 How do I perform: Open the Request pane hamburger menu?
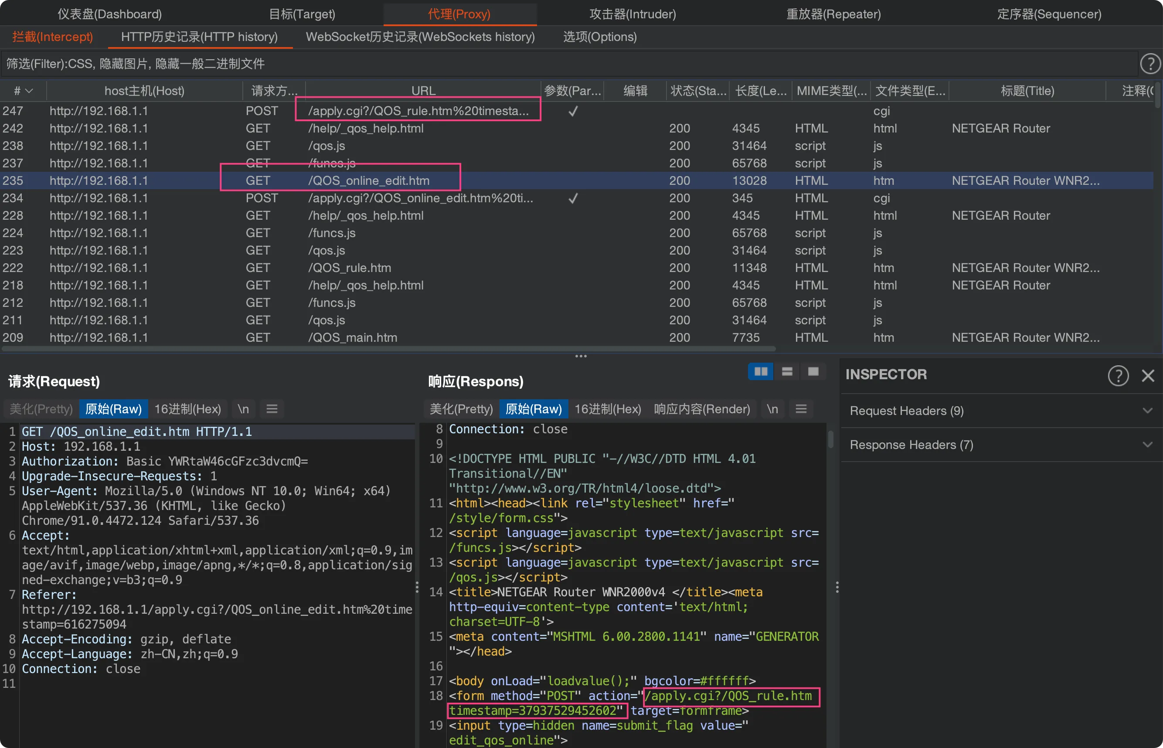[x=272, y=409]
